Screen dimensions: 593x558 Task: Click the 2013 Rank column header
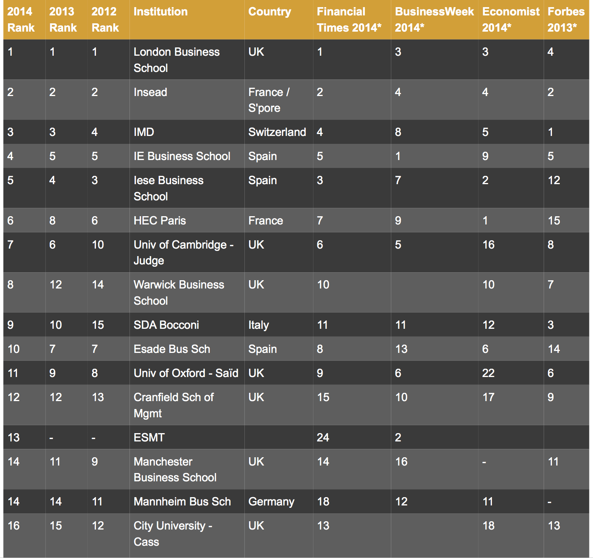[66, 20]
